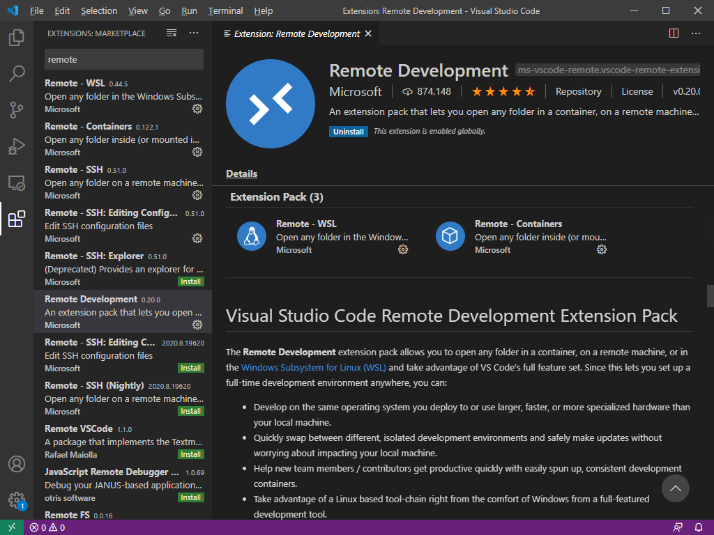Open manage gear for Remote - WSL in list
Screen dimensions: 714x535
point(197,109)
